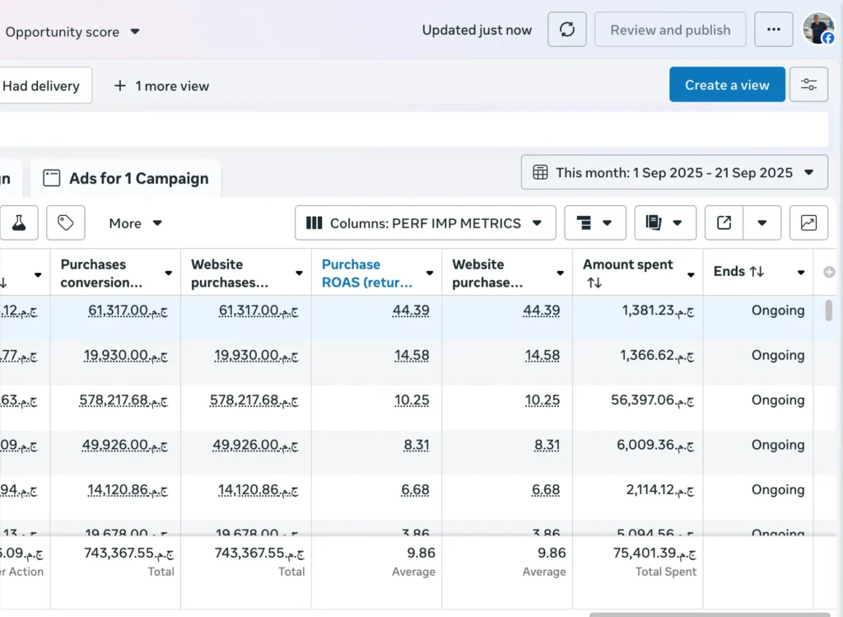This screenshot has width=843, height=617.
Task: Open the view settings sliders icon
Action: coord(808,85)
